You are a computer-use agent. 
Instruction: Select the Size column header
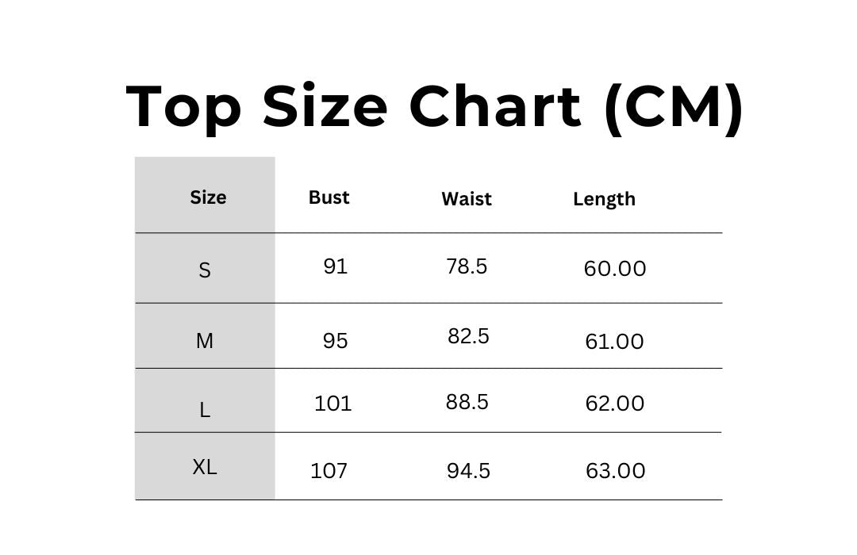point(208,197)
